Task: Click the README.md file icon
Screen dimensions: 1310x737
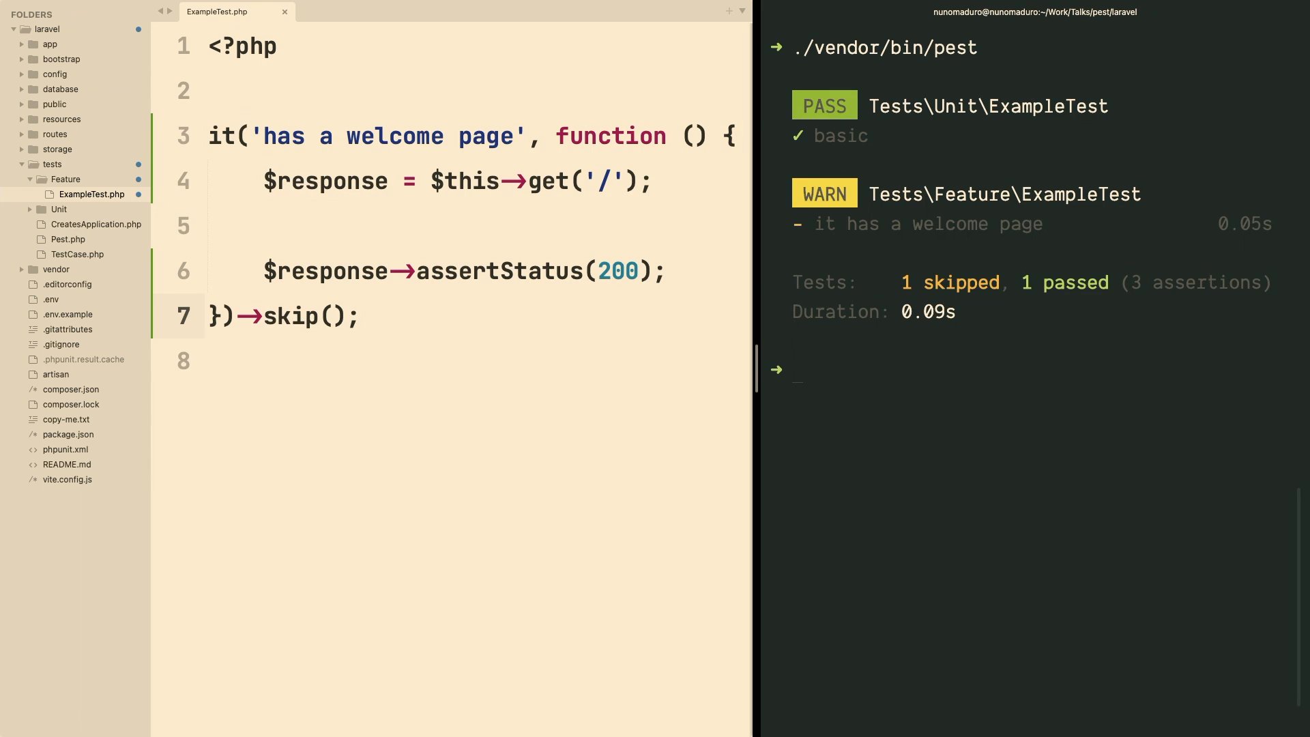Action: [33, 465]
